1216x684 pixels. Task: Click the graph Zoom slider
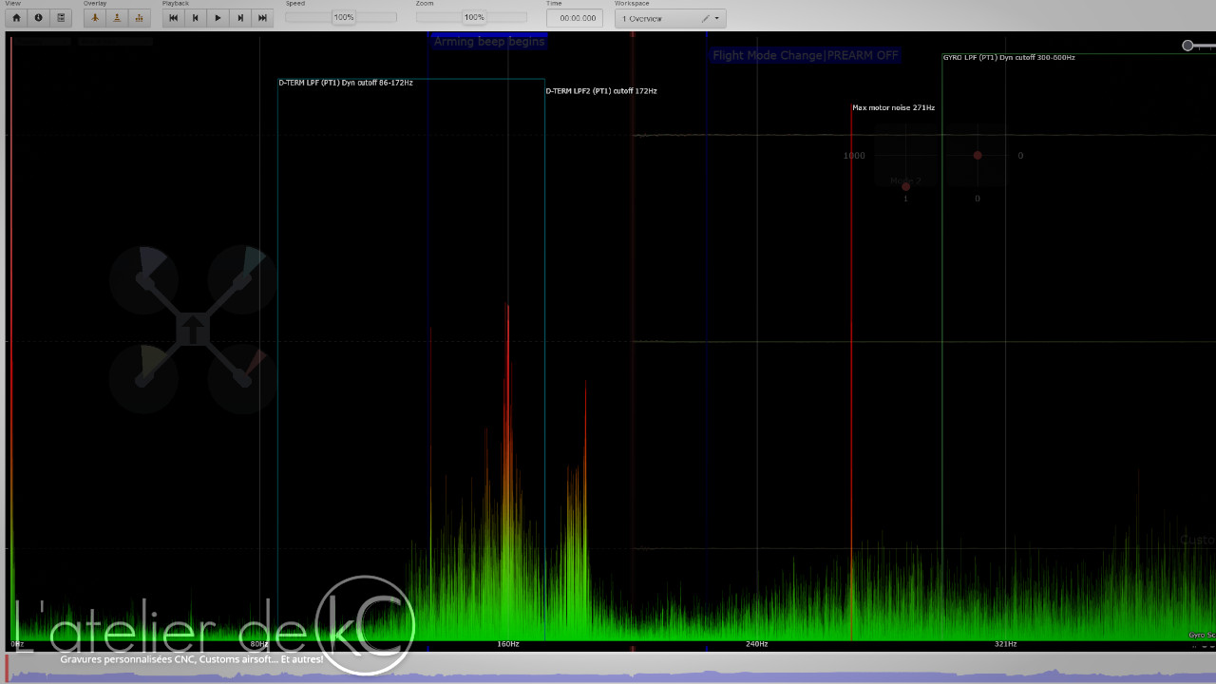472,18
